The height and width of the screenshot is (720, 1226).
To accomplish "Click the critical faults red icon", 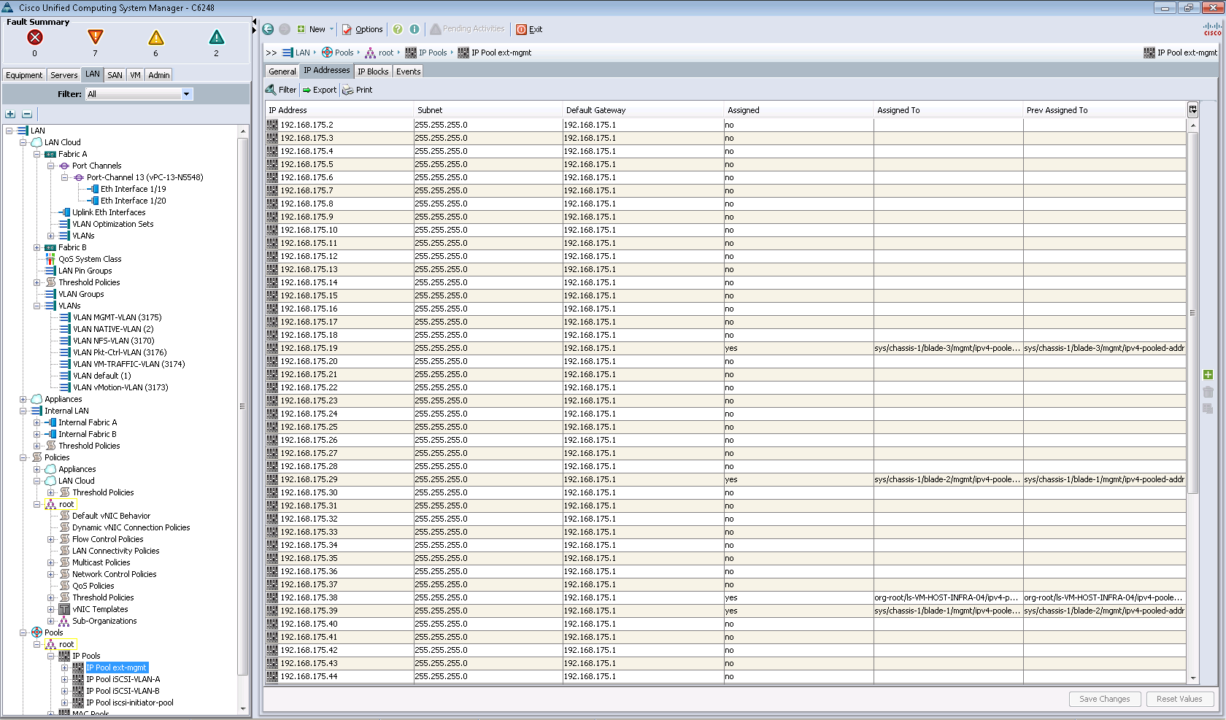I will 34,37.
